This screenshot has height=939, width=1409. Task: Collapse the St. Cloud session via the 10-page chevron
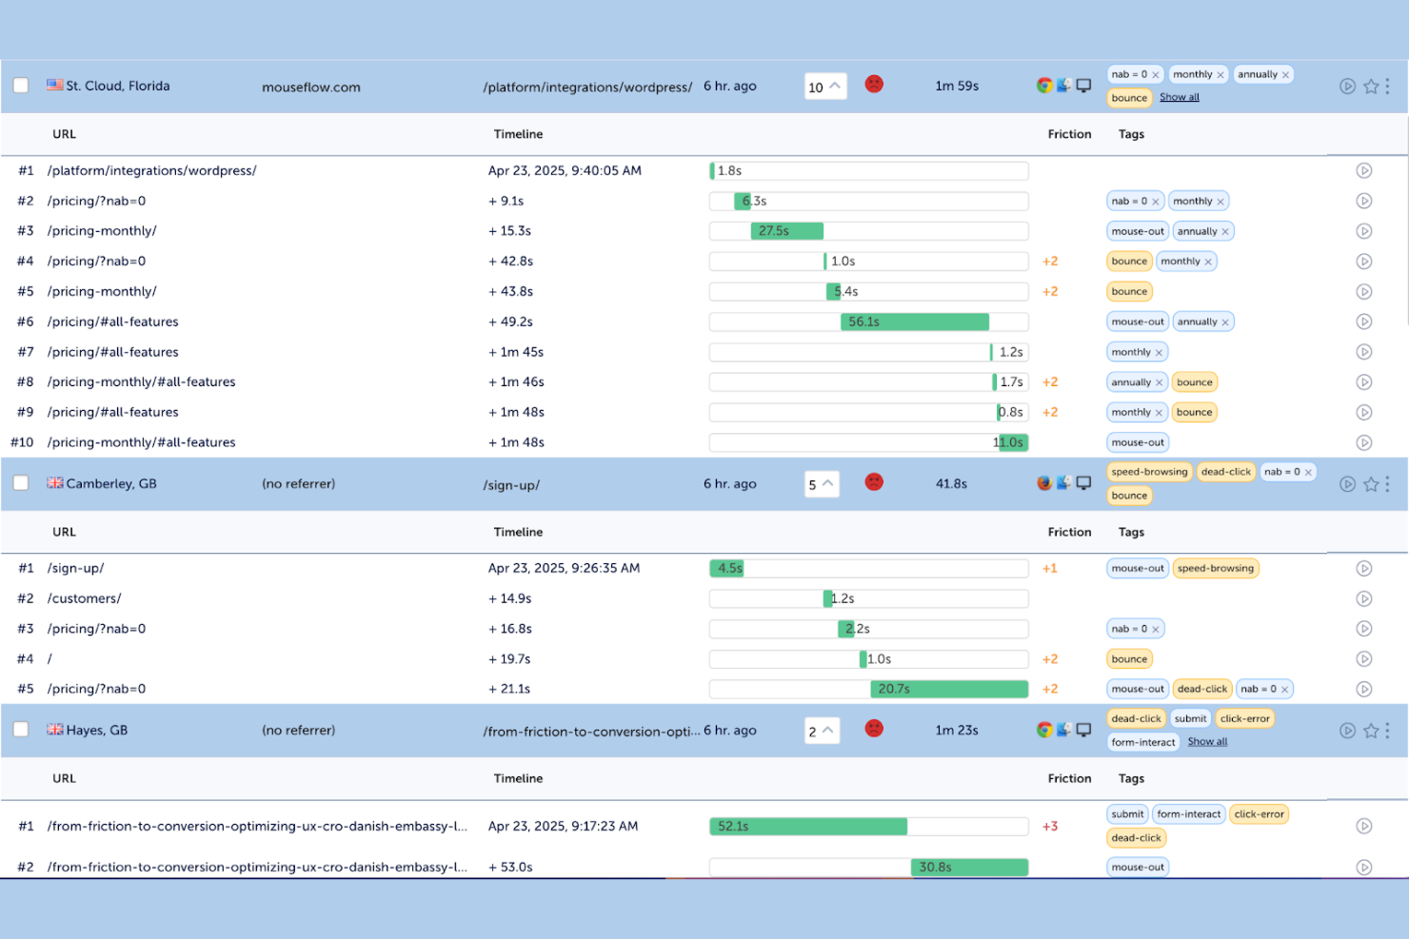tap(826, 86)
